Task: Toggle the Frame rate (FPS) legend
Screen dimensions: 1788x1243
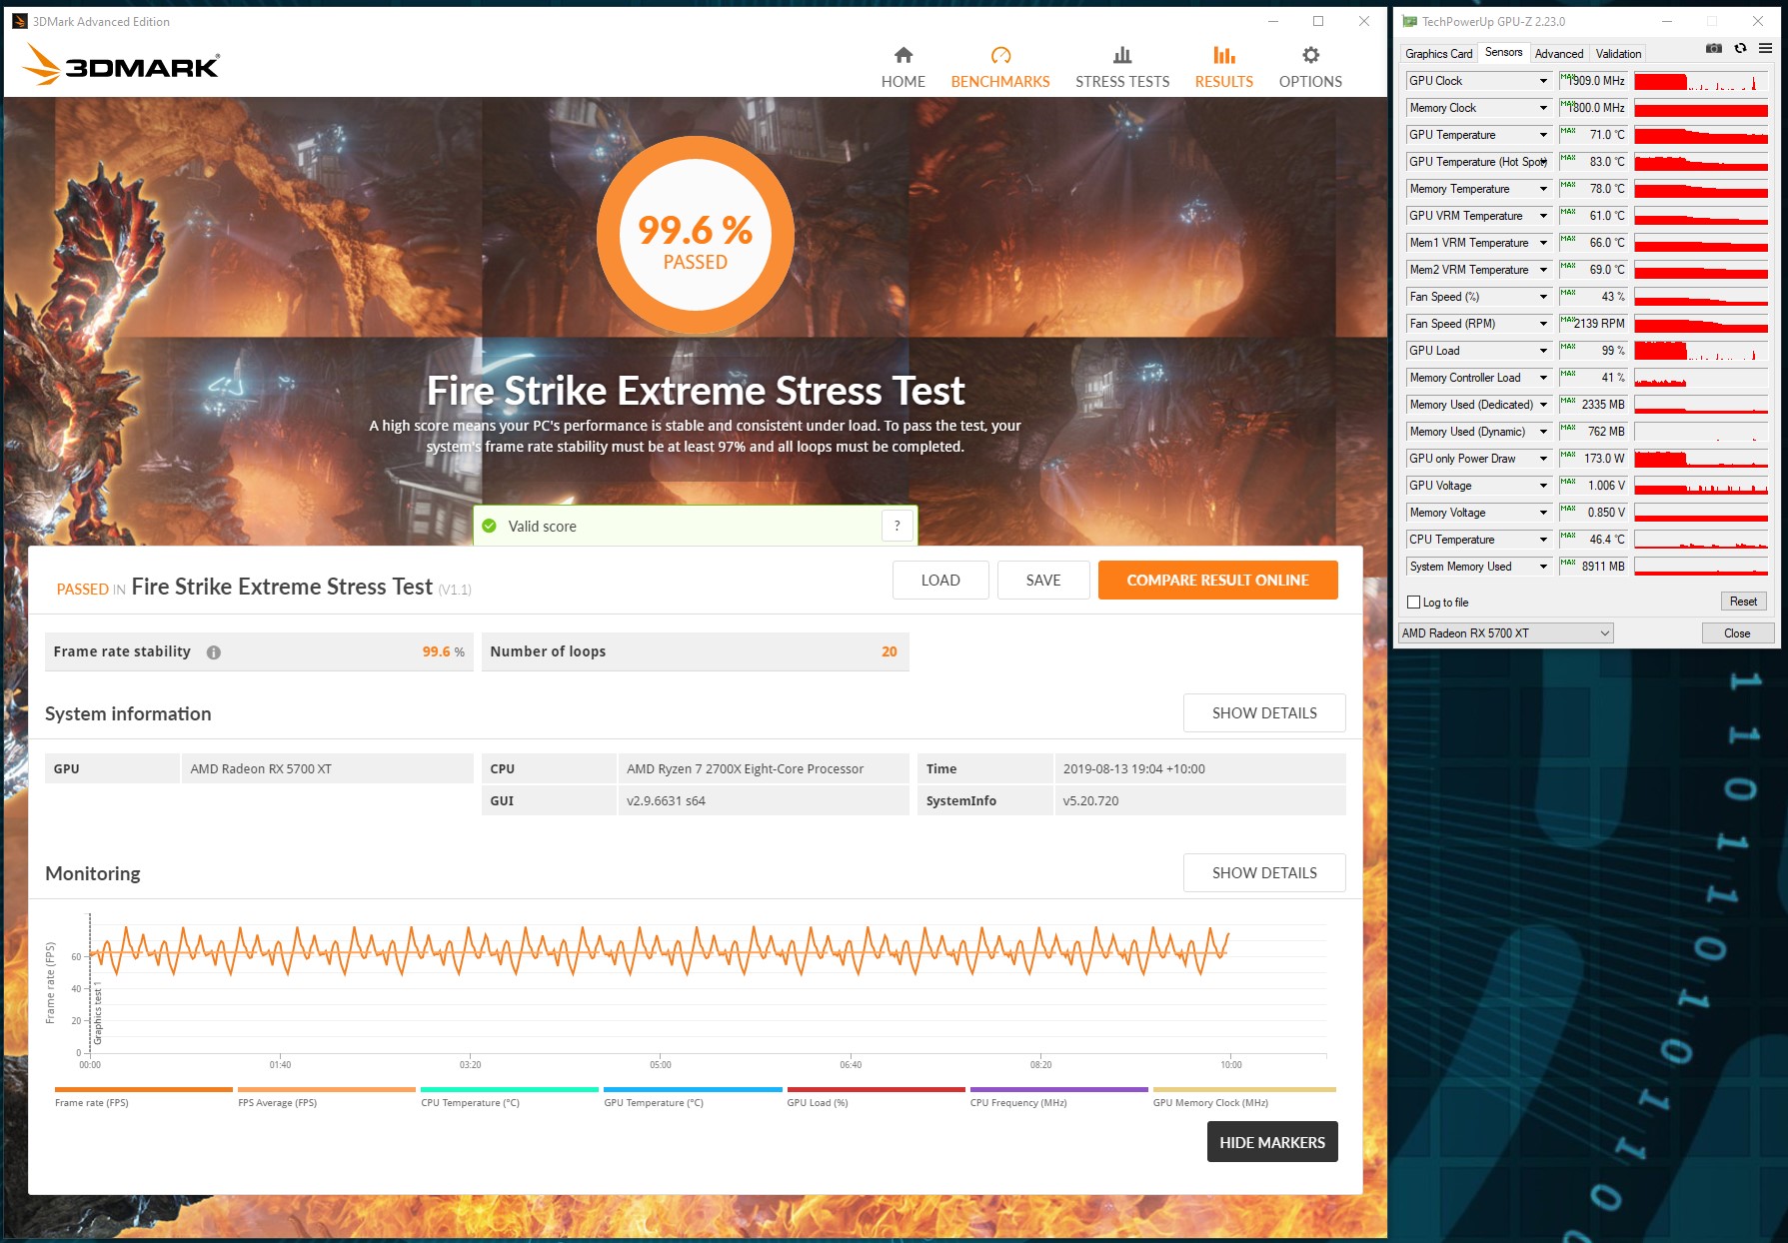Action: pos(144,1097)
